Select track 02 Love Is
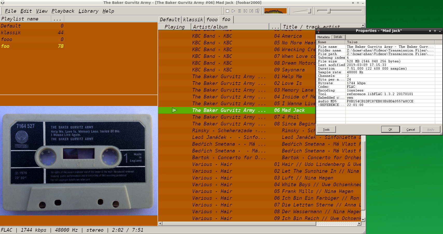 point(237,83)
